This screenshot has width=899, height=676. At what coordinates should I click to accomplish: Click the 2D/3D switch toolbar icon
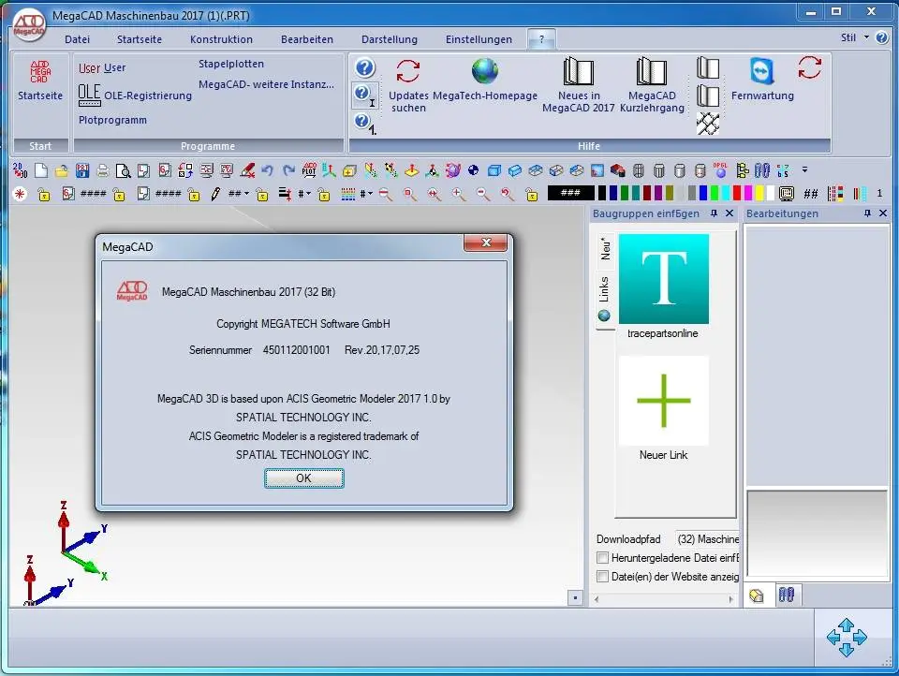(x=20, y=170)
